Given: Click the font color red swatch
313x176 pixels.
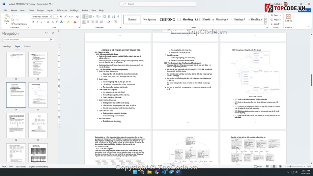Looking at the screenshot, I should click(74, 22).
